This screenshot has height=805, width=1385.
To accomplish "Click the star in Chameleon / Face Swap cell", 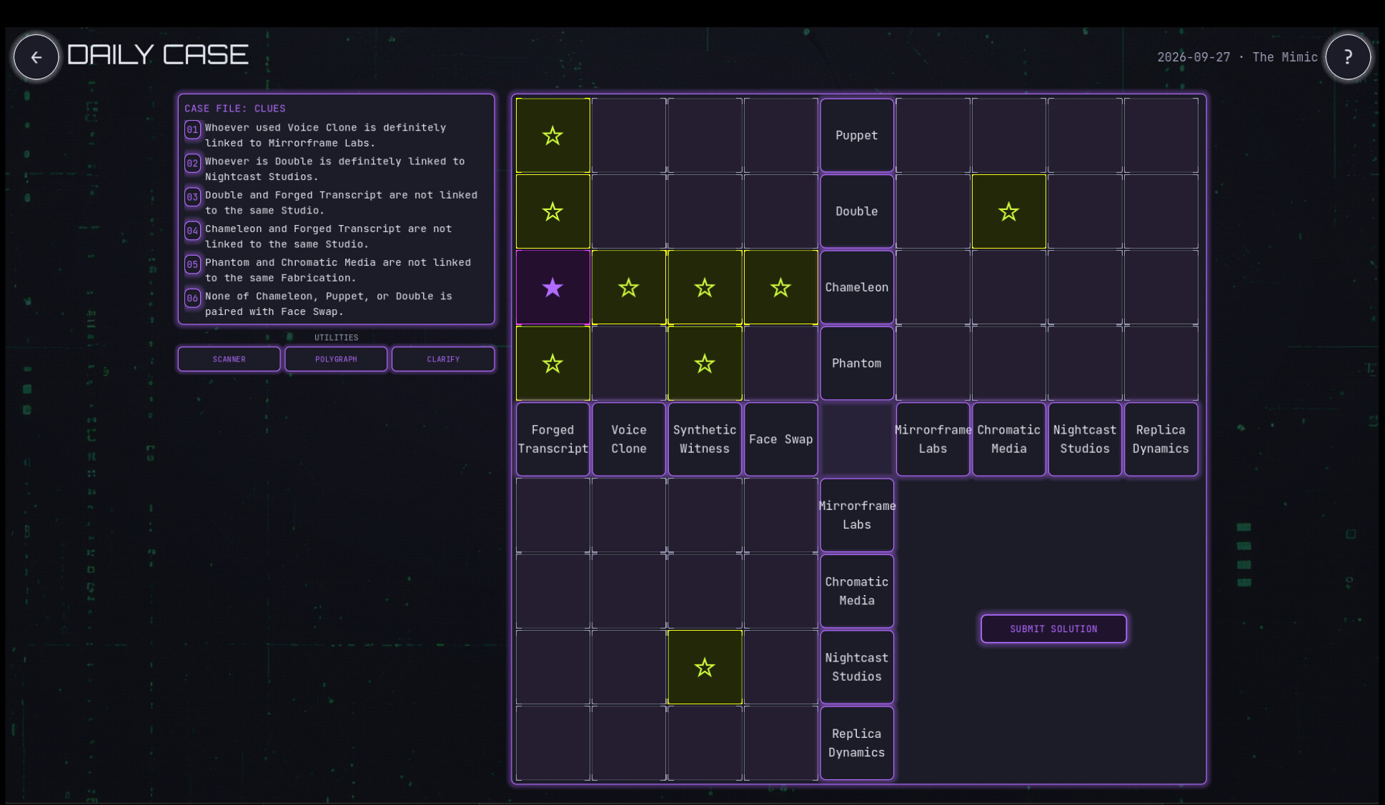I will pyautogui.click(x=780, y=288).
